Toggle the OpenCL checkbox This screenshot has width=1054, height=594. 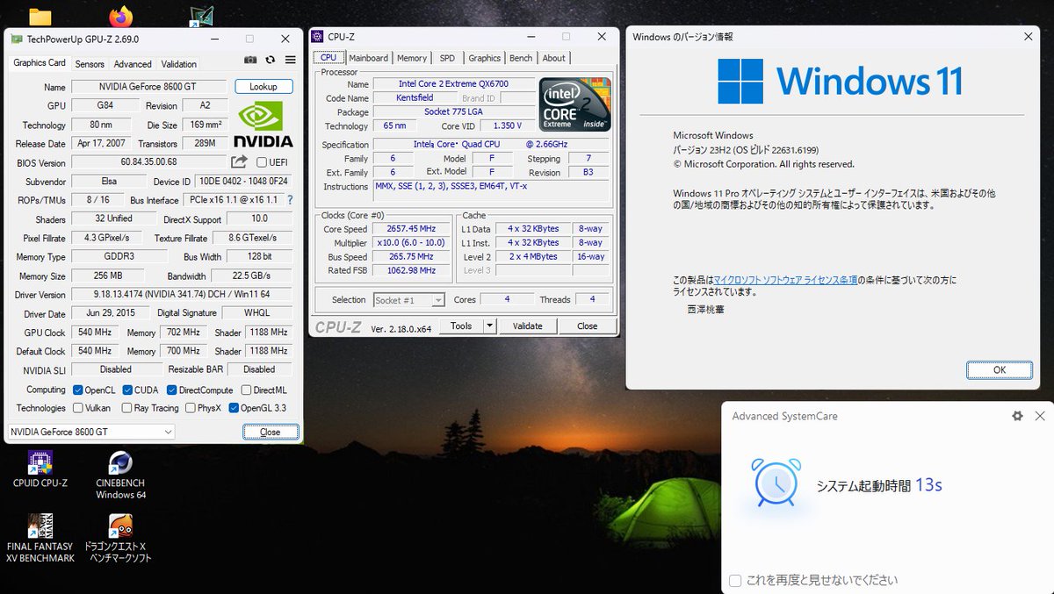(78, 390)
